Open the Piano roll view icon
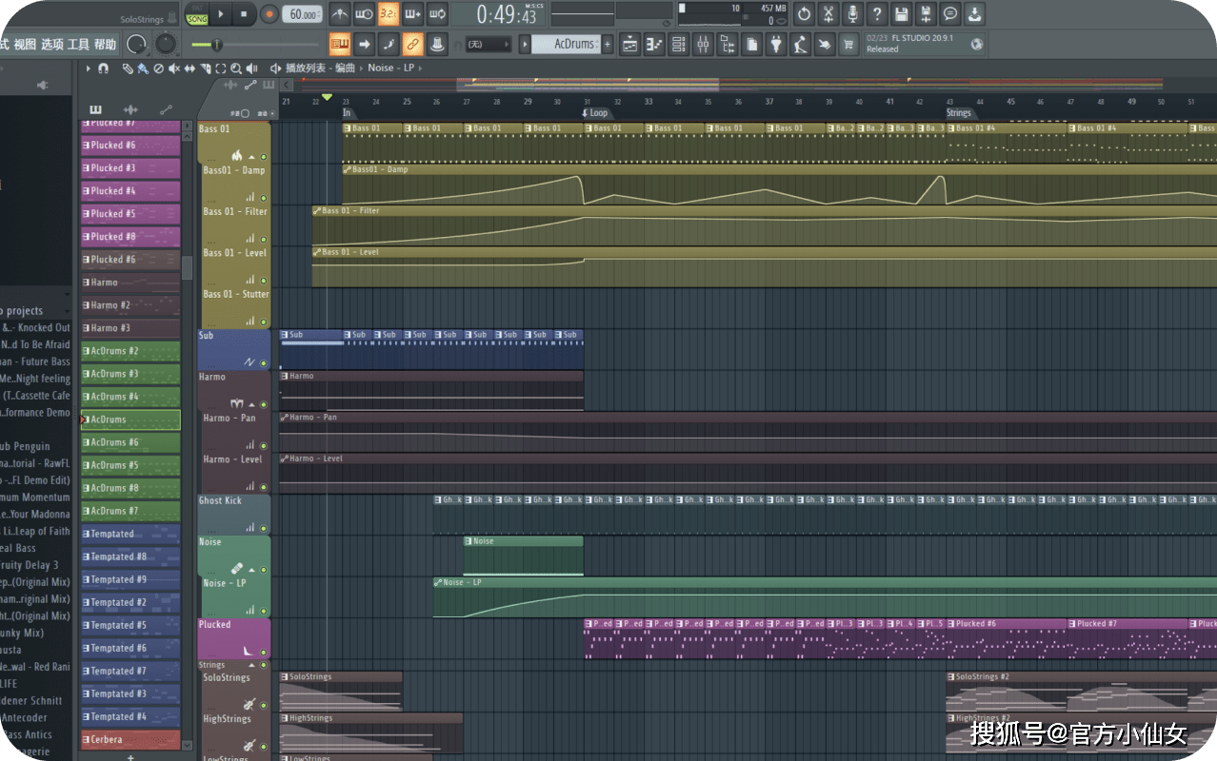Screen dimensions: 1217x761 coord(654,44)
